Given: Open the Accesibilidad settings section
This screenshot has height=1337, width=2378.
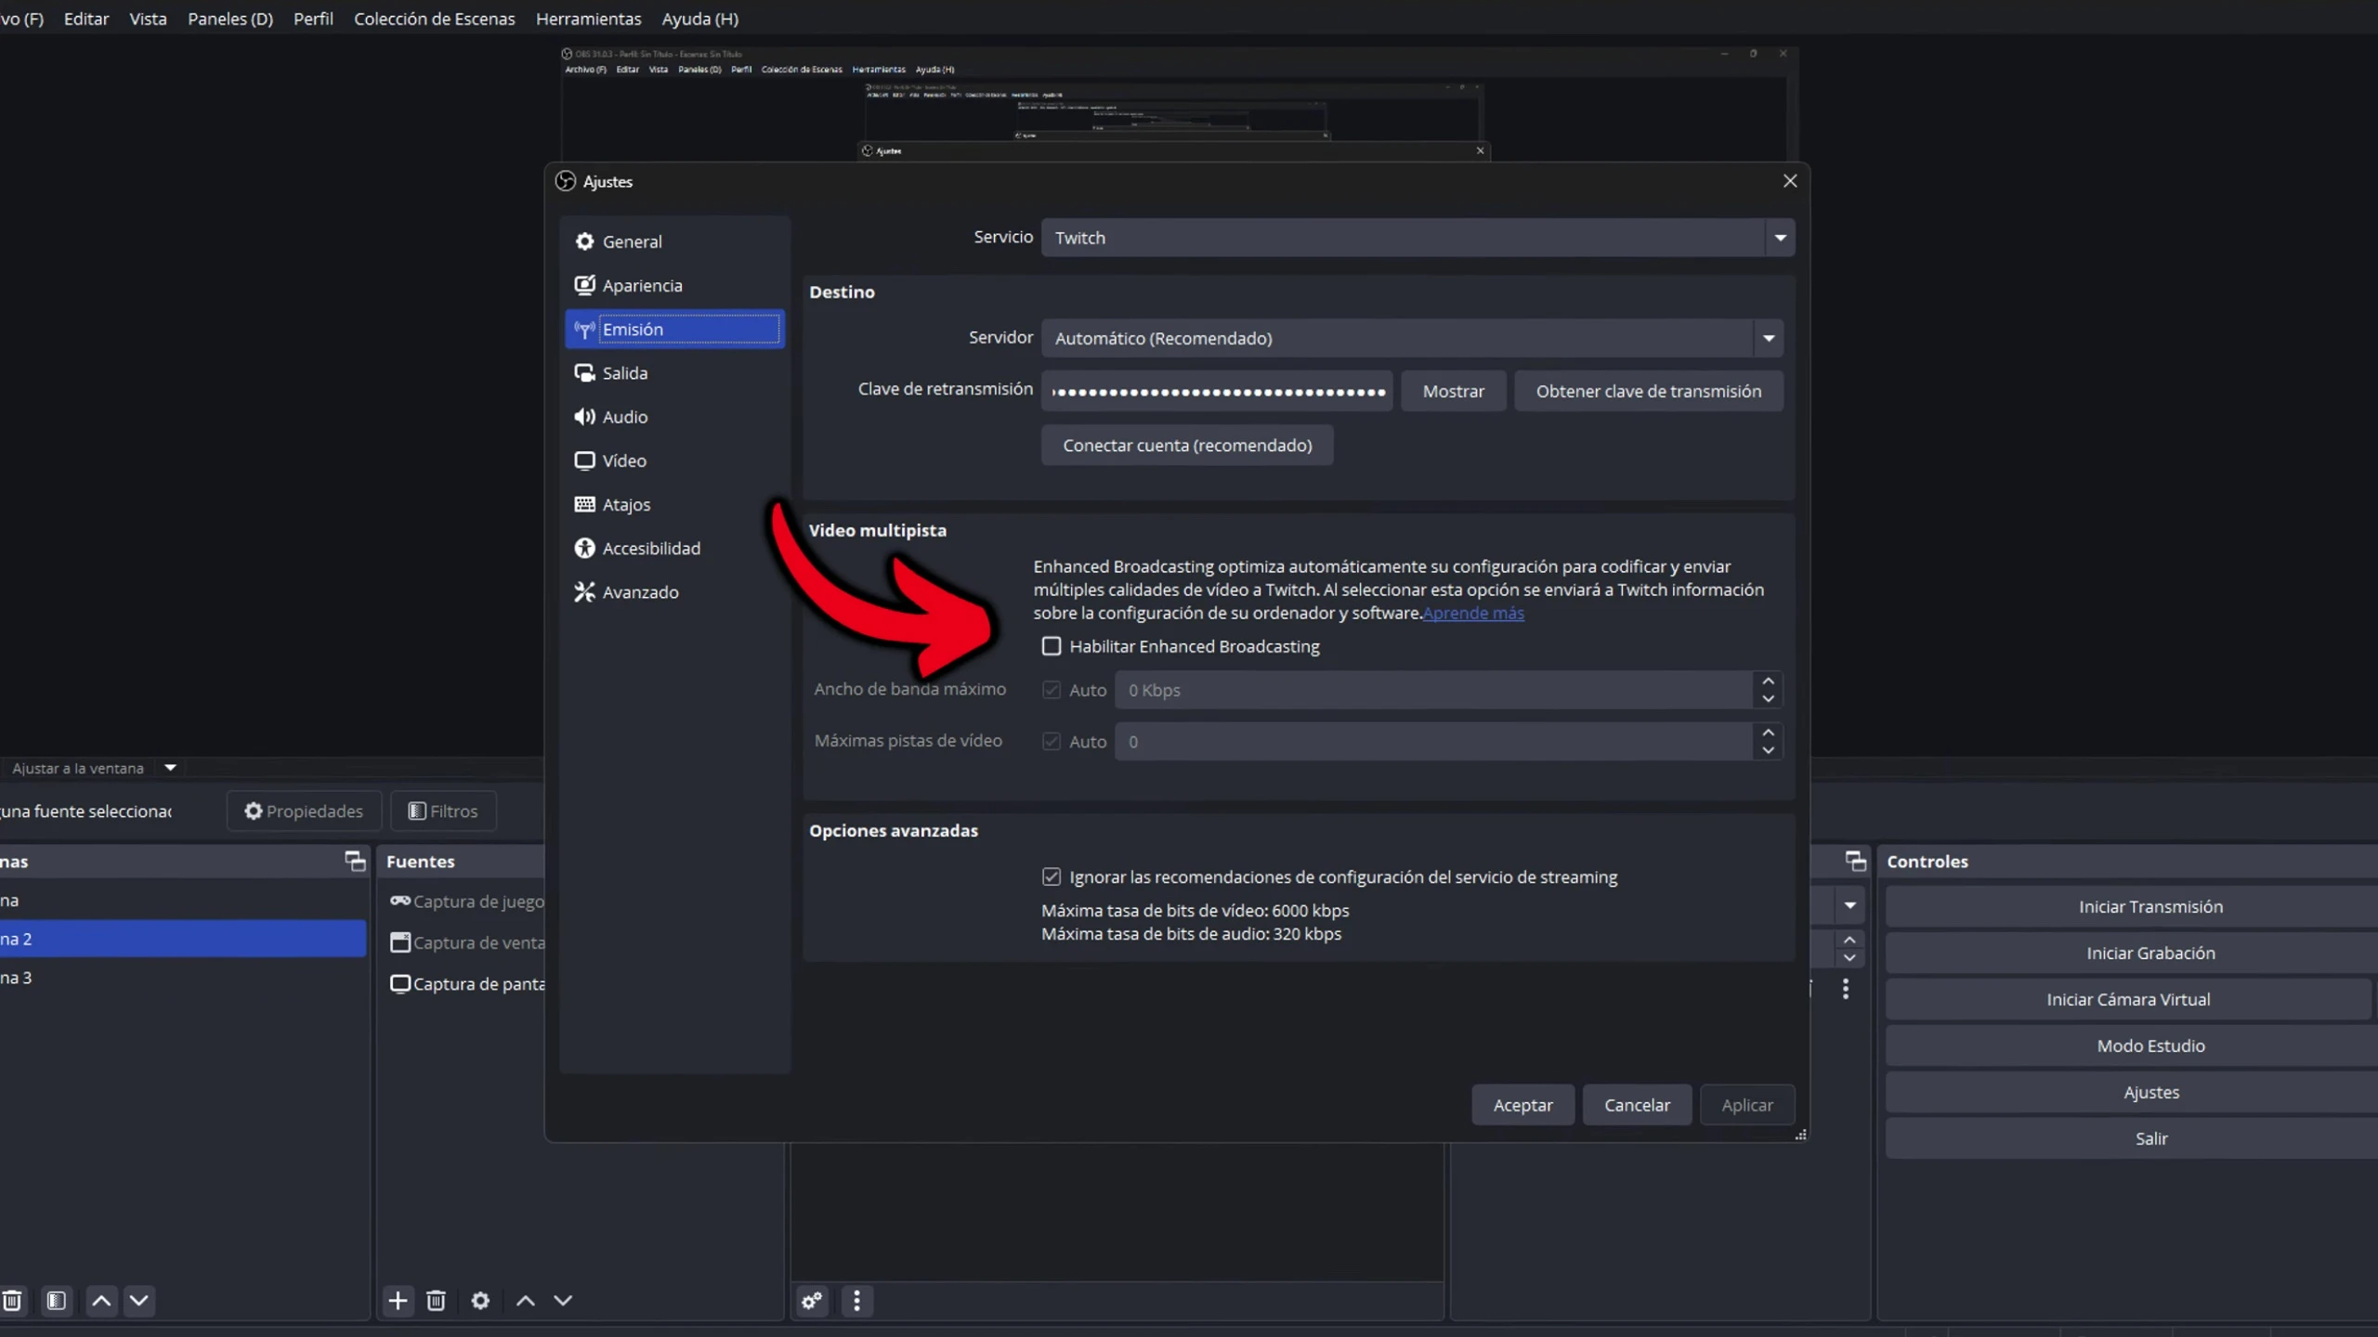Looking at the screenshot, I should point(675,548).
